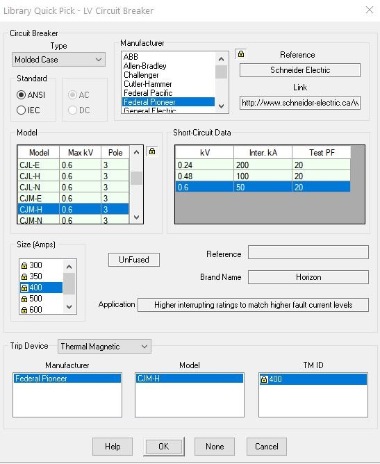This screenshot has height=464, width=380.
Task: Close the dialog with the X button
Action: (x=370, y=10)
